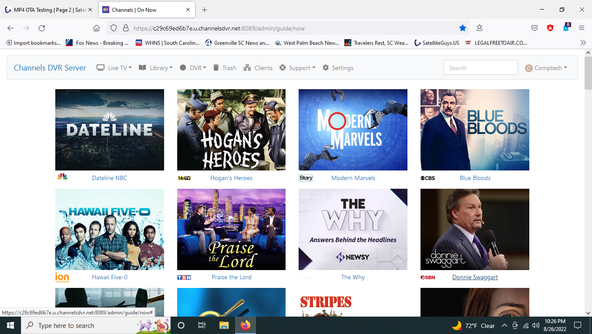Open the Donnie Swaggart link
The image size is (592, 334).
pyautogui.click(x=475, y=277)
